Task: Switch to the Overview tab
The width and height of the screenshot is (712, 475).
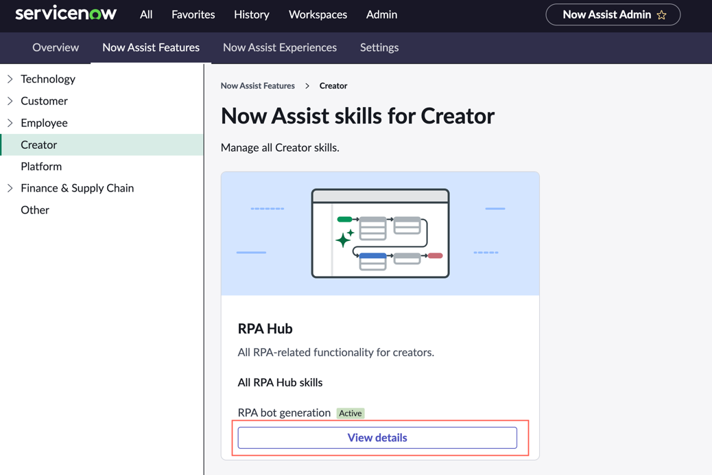Action: (x=56, y=47)
